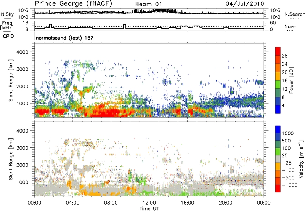Select the "N.Sky" legend label
The width and height of the screenshot is (305, 211).
pos(7,14)
